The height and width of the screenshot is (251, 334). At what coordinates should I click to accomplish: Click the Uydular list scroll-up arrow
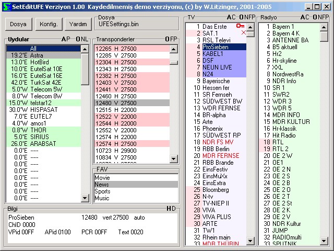85,48
